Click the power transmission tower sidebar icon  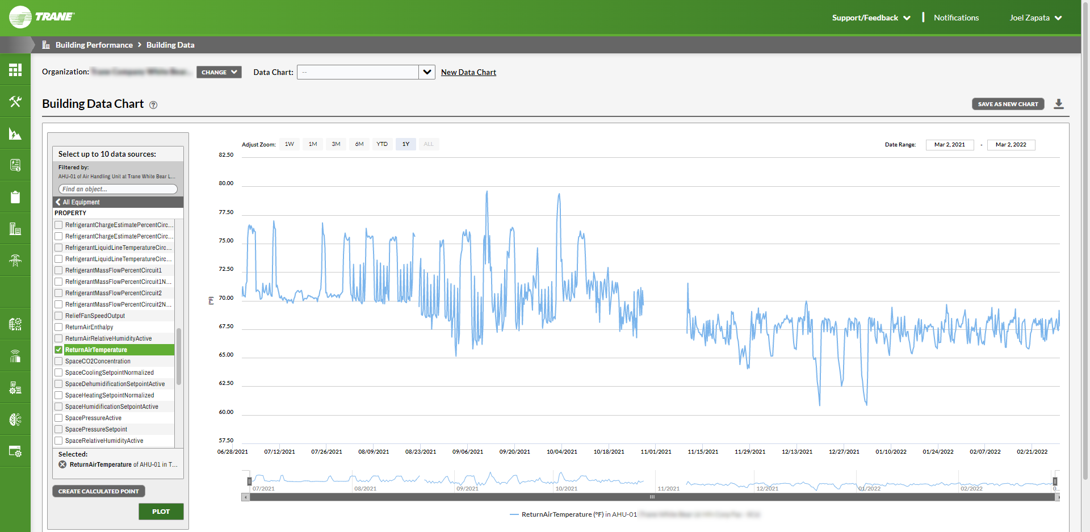pyautogui.click(x=15, y=261)
